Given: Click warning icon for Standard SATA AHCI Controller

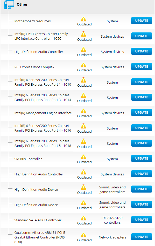Looking at the screenshot, I should pyautogui.click(x=83, y=218).
